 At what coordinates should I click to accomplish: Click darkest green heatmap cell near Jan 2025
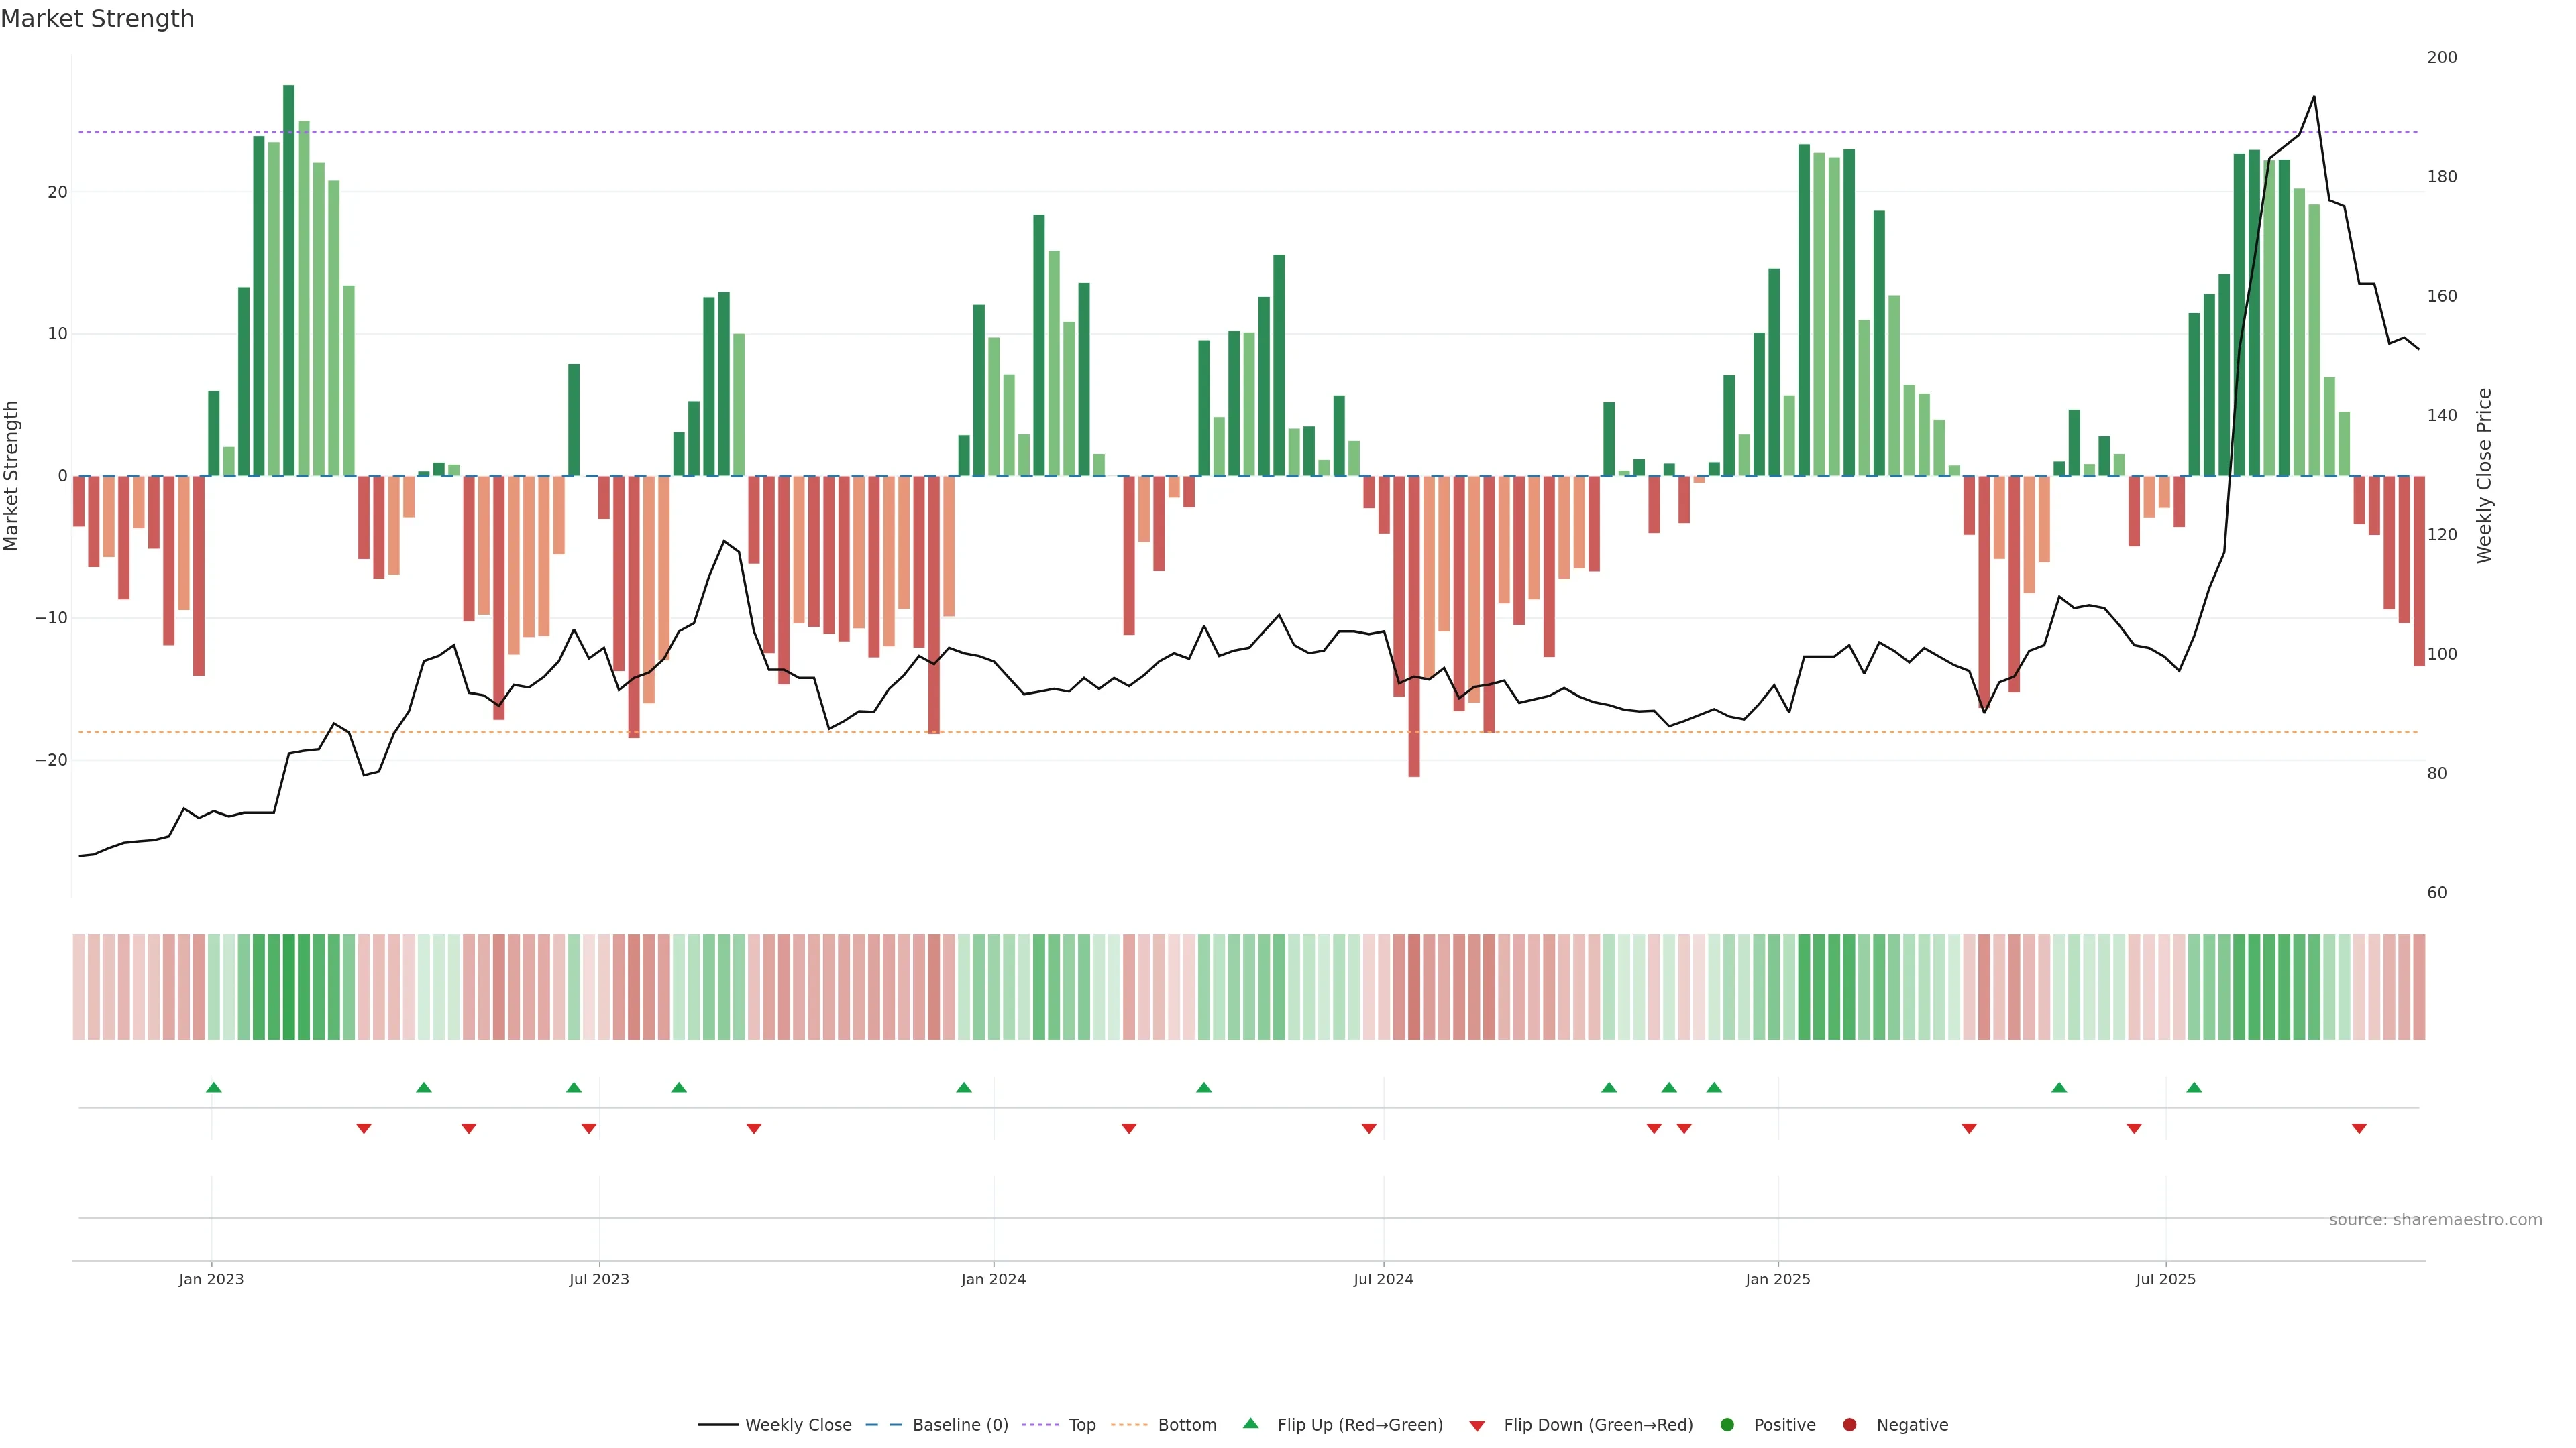1804,986
